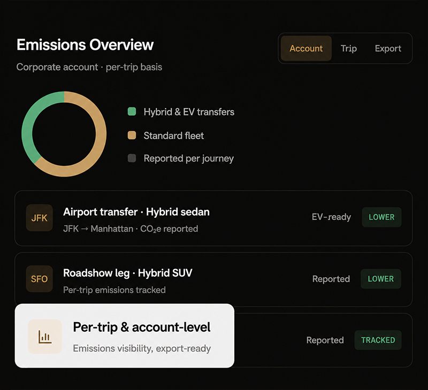Viewport: 428px width, 390px height.
Task: Click the Emissions Overview heading
Action: point(85,45)
